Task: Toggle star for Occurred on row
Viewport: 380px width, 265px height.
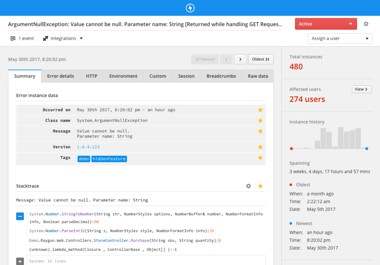Action: (x=260, y=110)
